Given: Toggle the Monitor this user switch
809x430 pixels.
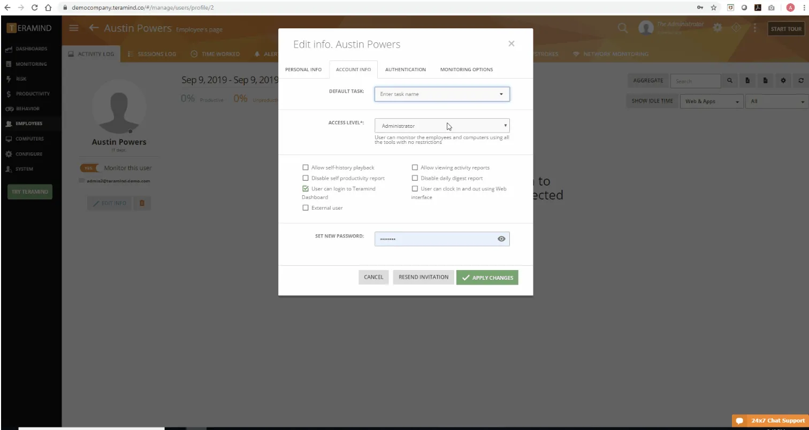Looking at the screenshot, I should point(89,168).
